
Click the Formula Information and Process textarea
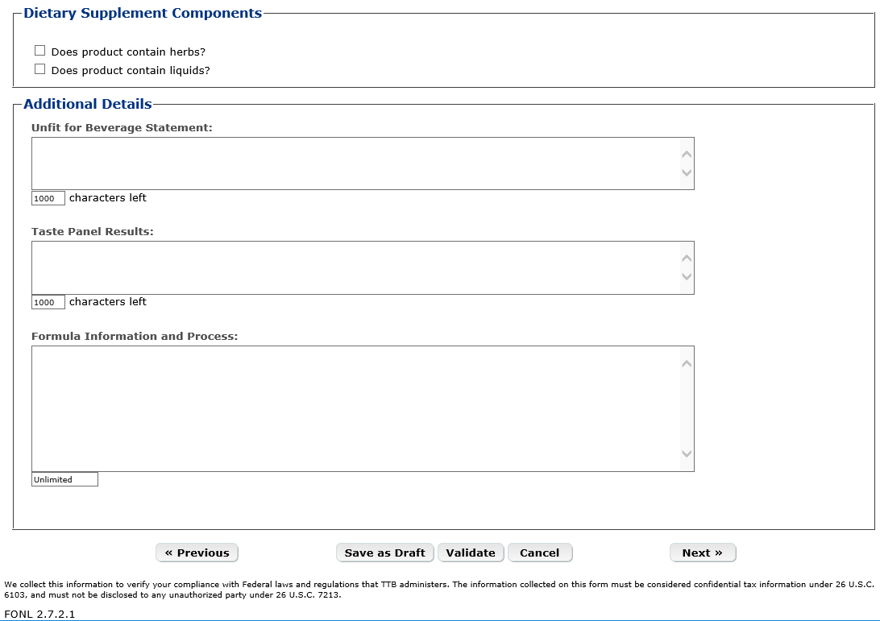[x=355, y=408]
